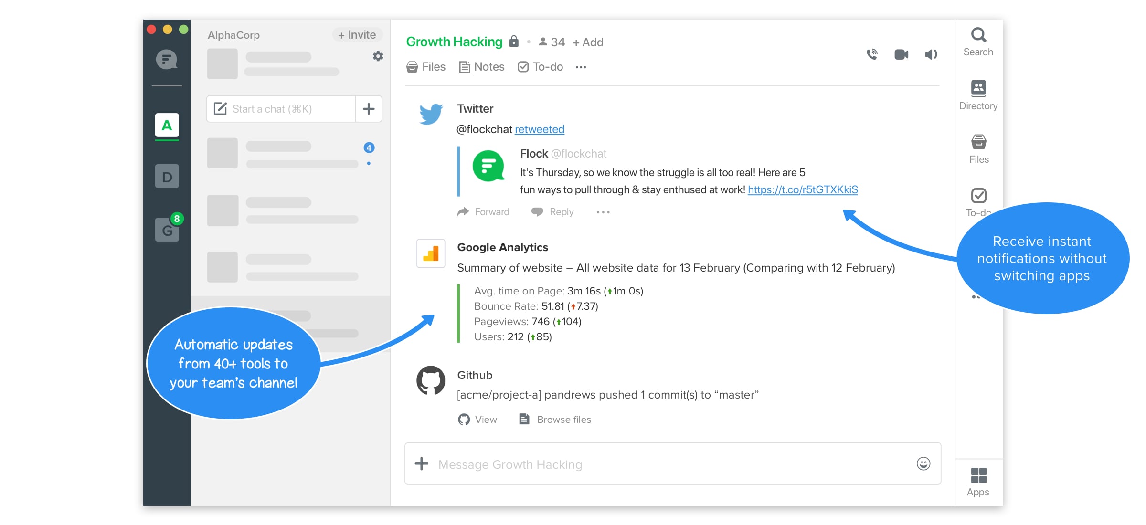Toggle channel sound with speaker icon

pyautogui.click(x=931, y=54)
